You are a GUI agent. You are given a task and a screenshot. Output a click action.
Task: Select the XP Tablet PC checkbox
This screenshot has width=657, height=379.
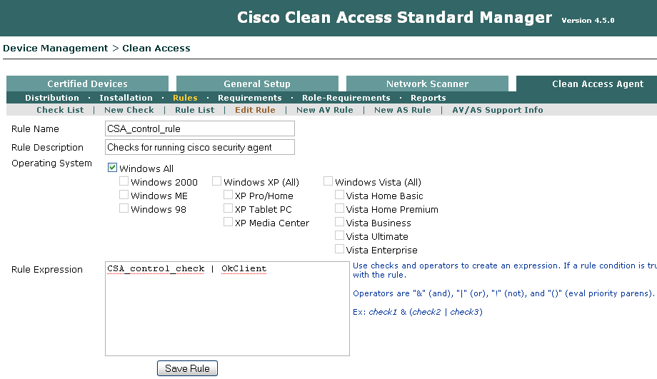(x=229, y=209)
